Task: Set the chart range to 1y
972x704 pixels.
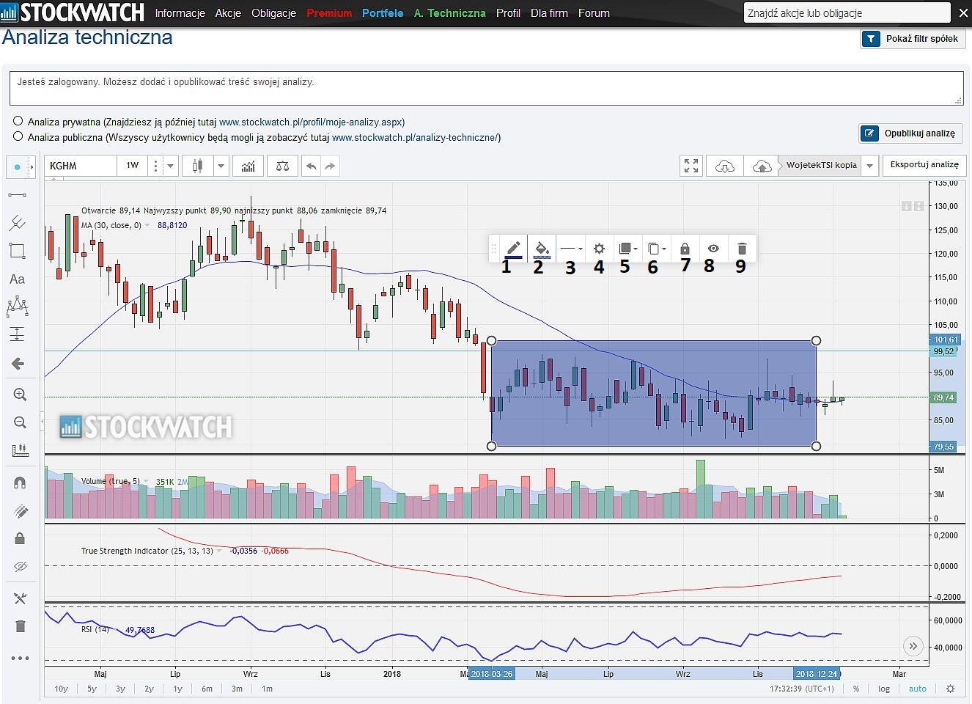Action: pyautogui.click(x=177, y=689)
